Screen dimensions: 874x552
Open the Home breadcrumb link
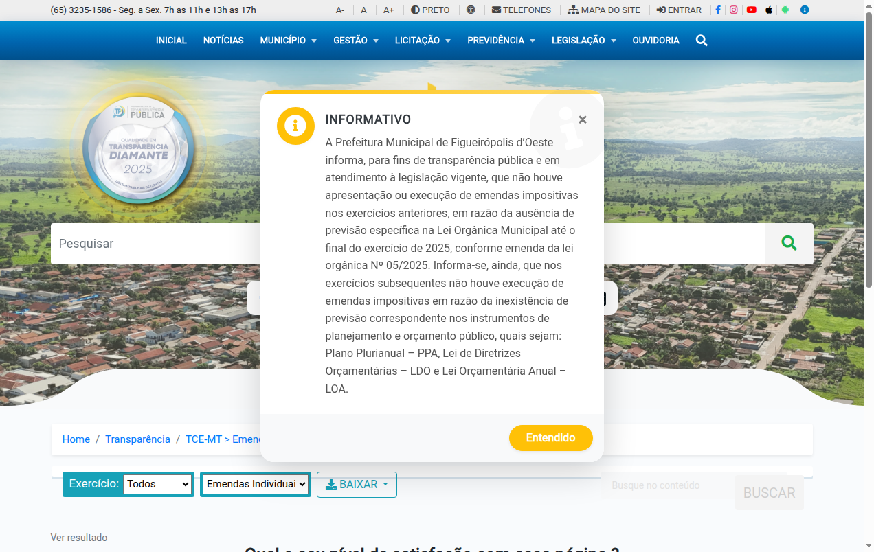[x=76, y=439]
